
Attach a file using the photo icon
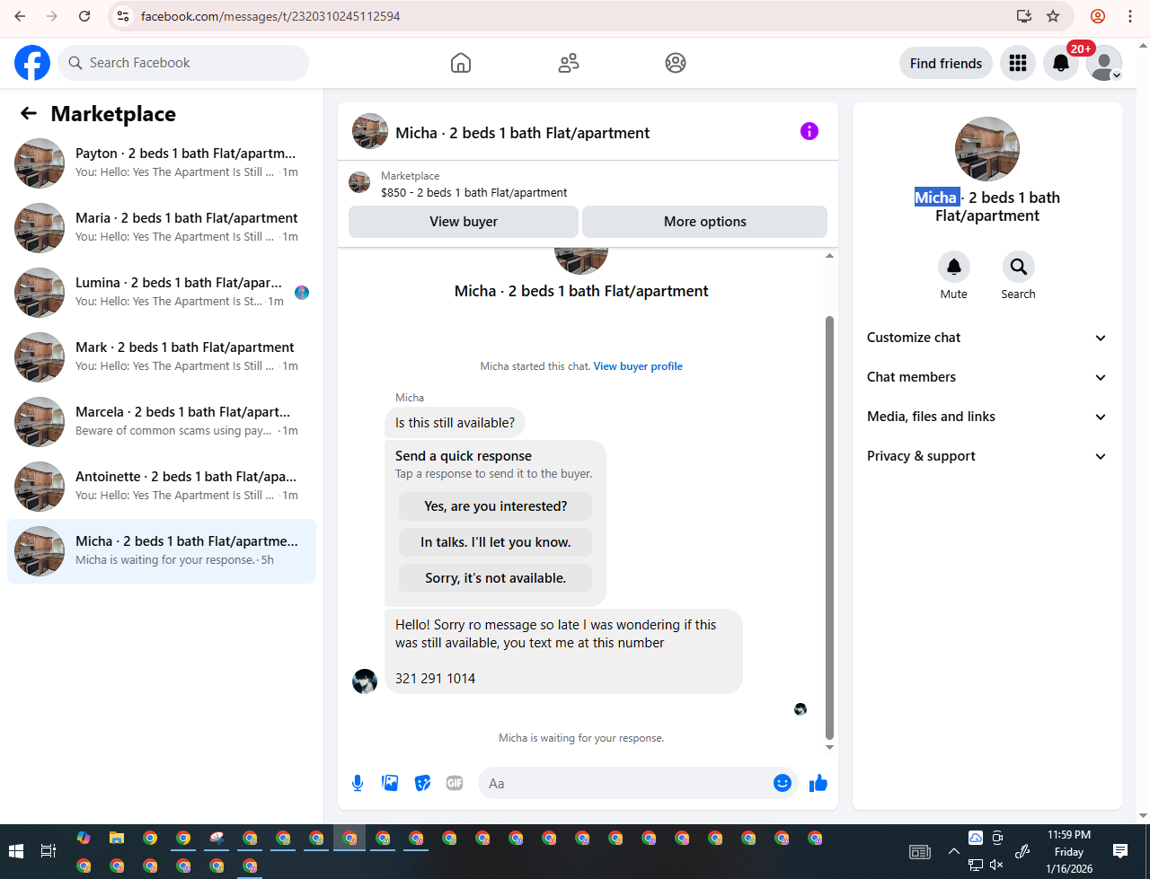[x=390, y=783]
